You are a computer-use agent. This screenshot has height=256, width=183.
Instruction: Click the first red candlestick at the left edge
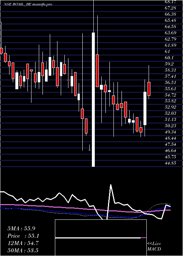(x=1, y=50)
